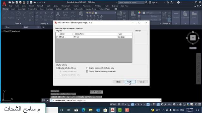Image resolution: width=202 pixels, height=113 pixels.
Task: Cancel the Data Extraction dialog
Action: [142, 82]
